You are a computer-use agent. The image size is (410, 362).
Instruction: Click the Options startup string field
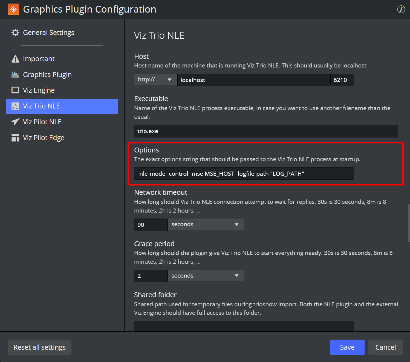tap(244, 173)
